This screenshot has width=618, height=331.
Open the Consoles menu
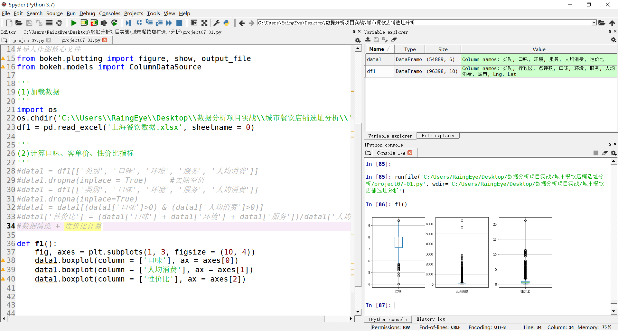point(109,13)
